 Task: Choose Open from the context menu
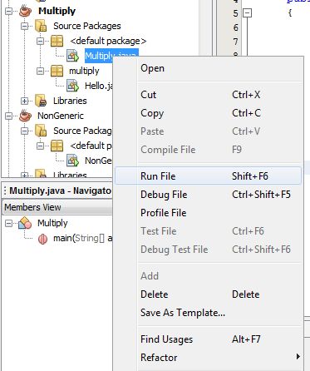(208, 68)
